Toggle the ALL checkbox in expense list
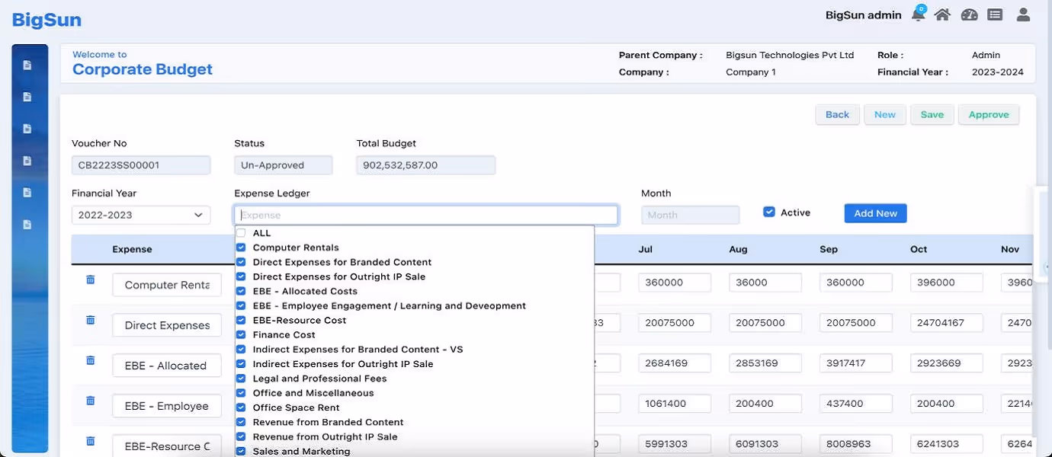This screenshot has height=457, width=1052. coord(241,233)
